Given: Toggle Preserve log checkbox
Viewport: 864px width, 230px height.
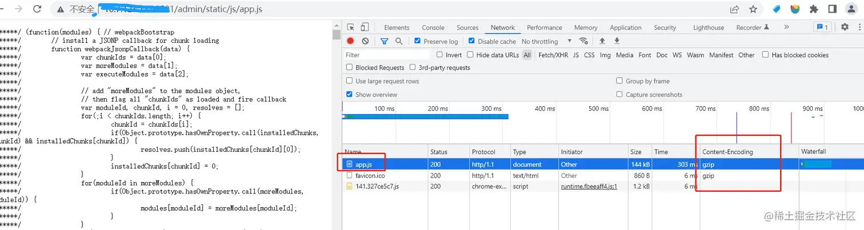Looking at the screenshot, I should (418, 41).
